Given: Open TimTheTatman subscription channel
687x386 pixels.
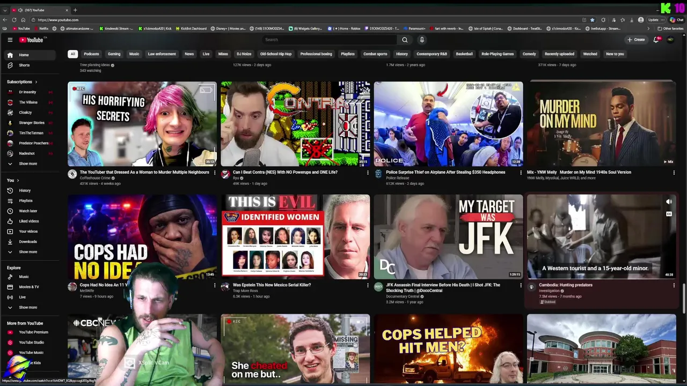Looking at the screenshot, I should tap(30, 133).
